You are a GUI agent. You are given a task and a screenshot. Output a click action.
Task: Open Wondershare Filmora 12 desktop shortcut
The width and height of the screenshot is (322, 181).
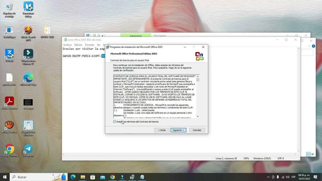pos(28,57)
